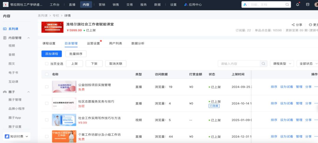Click the share icon next to 分享
Viewport: 318px width, 143px height.
tap(293, 25)
